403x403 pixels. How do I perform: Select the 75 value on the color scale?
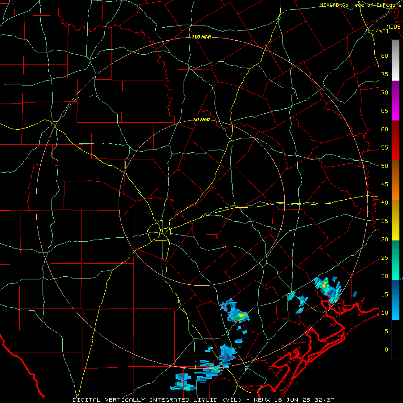click(385, 74)
